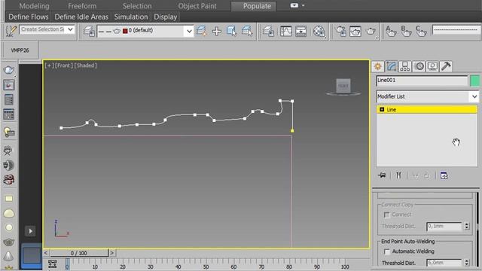
Task: Expand the Line sub-object levels
Action: 382,110
